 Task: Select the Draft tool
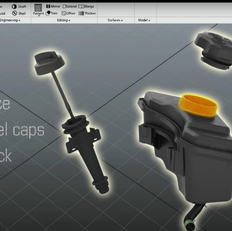[x=19, y=7]
